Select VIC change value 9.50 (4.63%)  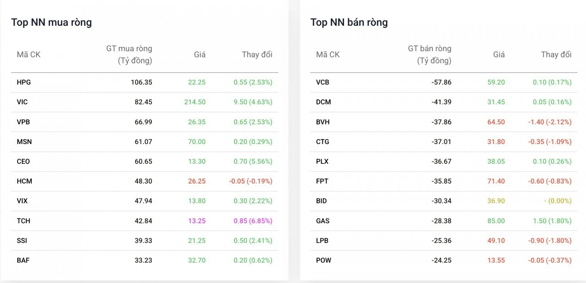[253, 102]
